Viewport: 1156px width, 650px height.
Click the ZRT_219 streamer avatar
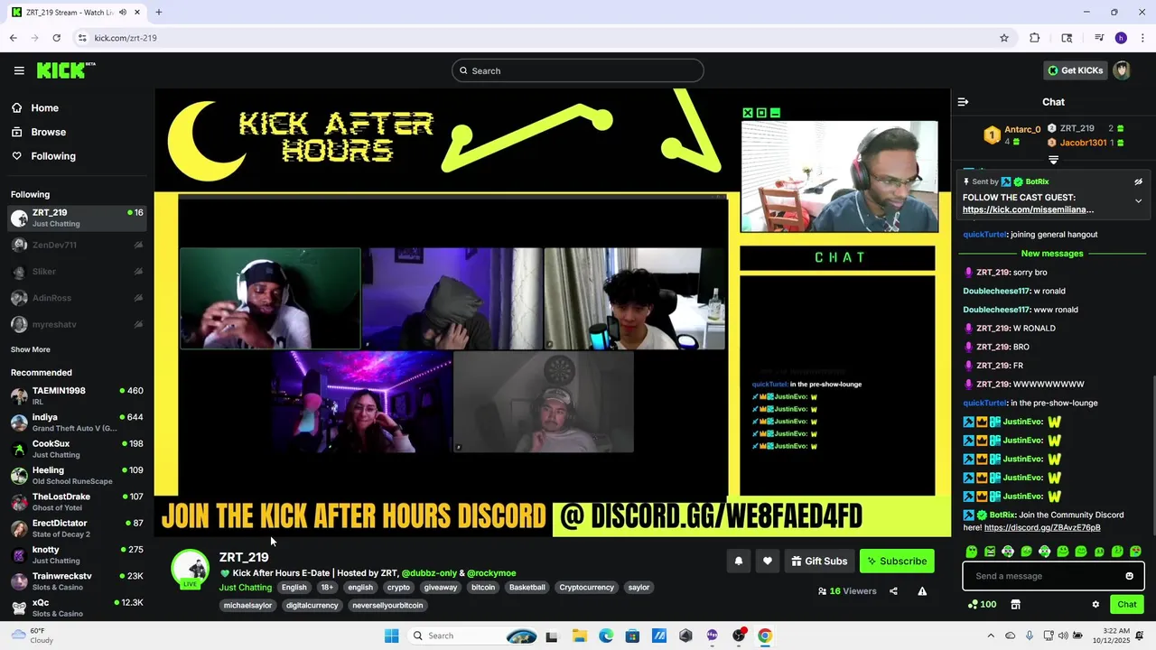pyautogui.click(x=191, y=569)
